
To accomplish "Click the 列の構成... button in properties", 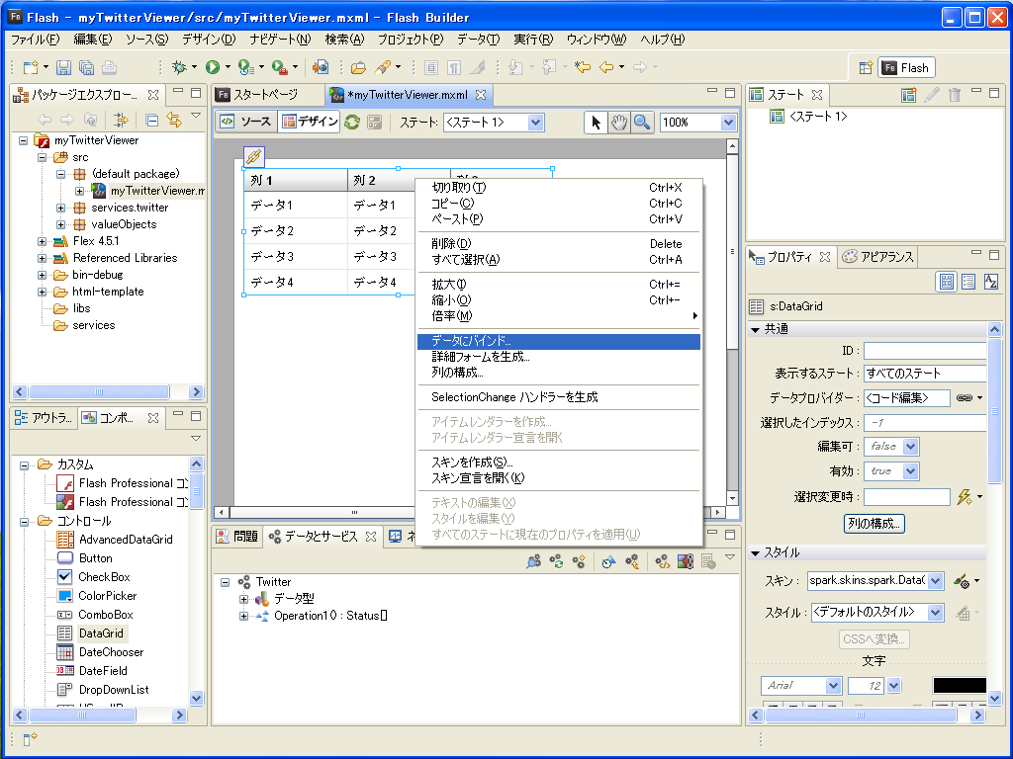I will tap(875, 524).
